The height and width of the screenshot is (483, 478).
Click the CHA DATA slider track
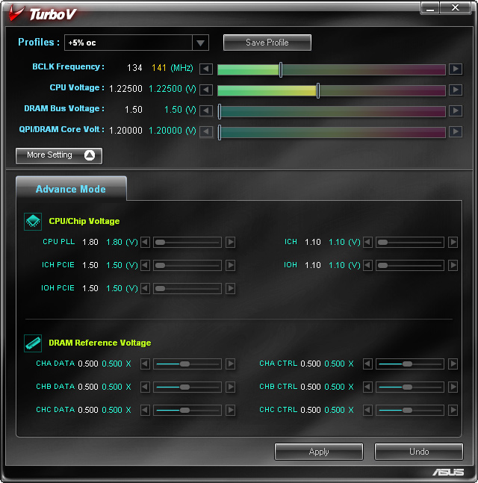(x=187, y=364)
